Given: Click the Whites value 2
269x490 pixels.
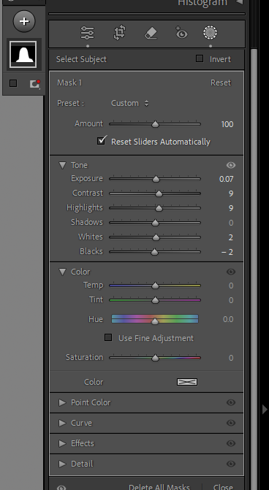Looking at the screenshot, I should click(x=231, y=237).
